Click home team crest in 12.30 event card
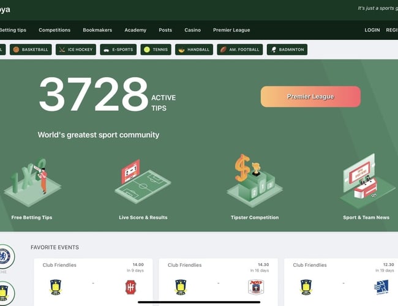Viewport: 398px width, 306px height. point(306,287)
